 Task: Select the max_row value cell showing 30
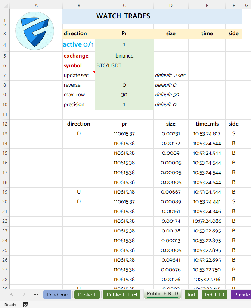(x=124, y=95)
